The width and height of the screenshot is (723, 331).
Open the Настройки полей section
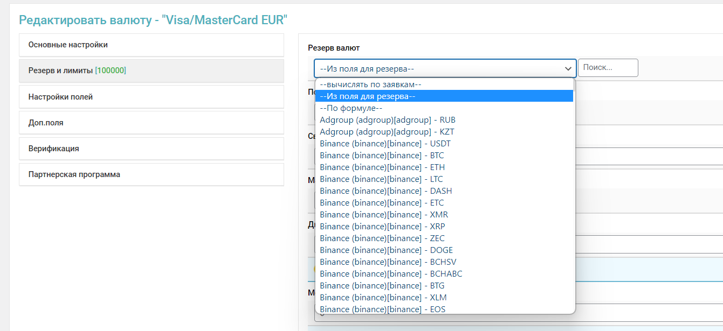coord(151,97)
